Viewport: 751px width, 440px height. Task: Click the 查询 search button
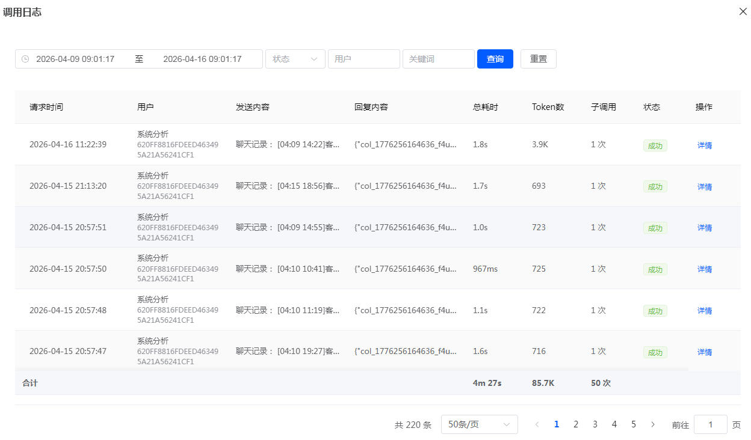tap(495, 58)
